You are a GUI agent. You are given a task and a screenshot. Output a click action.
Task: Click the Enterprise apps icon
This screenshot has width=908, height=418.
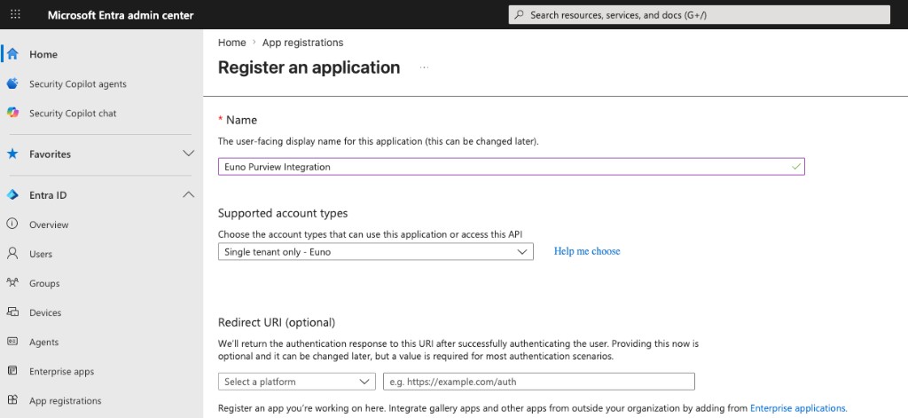(x=12, y=371)
